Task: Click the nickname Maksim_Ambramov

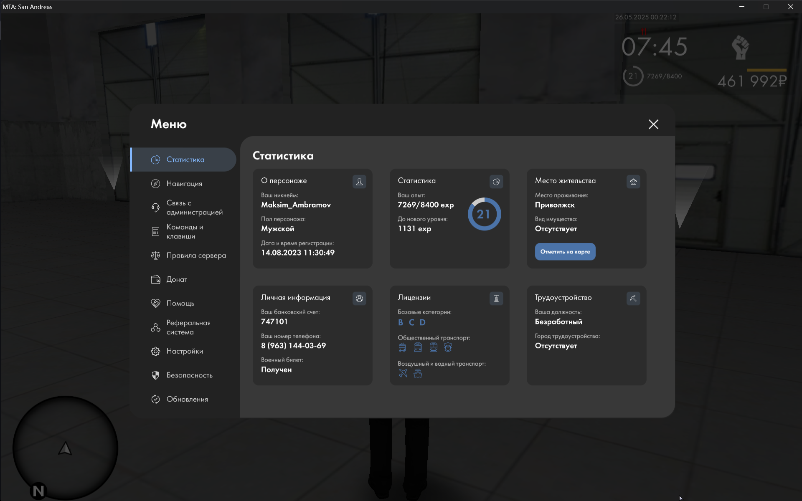Action: point(296,205)
